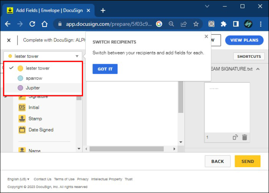The width and height of the screenshot is (269, 193).
Task: Close the envelope editor with the X
Action: [9, 40]
